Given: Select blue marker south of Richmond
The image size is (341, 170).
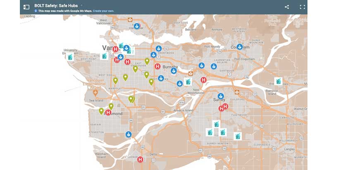Looking at the screenshot, I should [129, 134].
